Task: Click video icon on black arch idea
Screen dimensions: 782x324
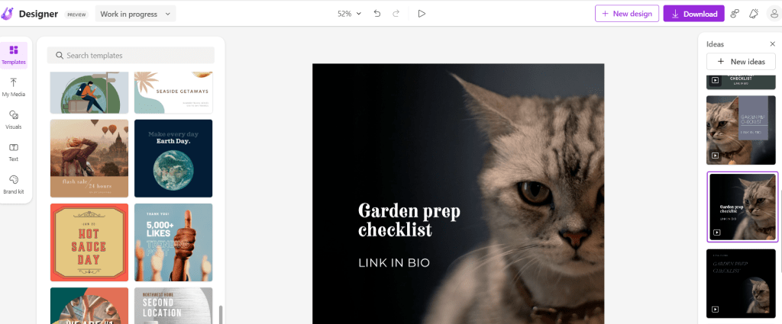Action: click(715, 309)
